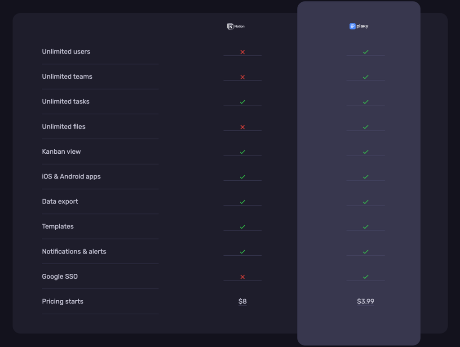
Task: Click the red X for Google SSO under Notion
Action: coord(243,276)
